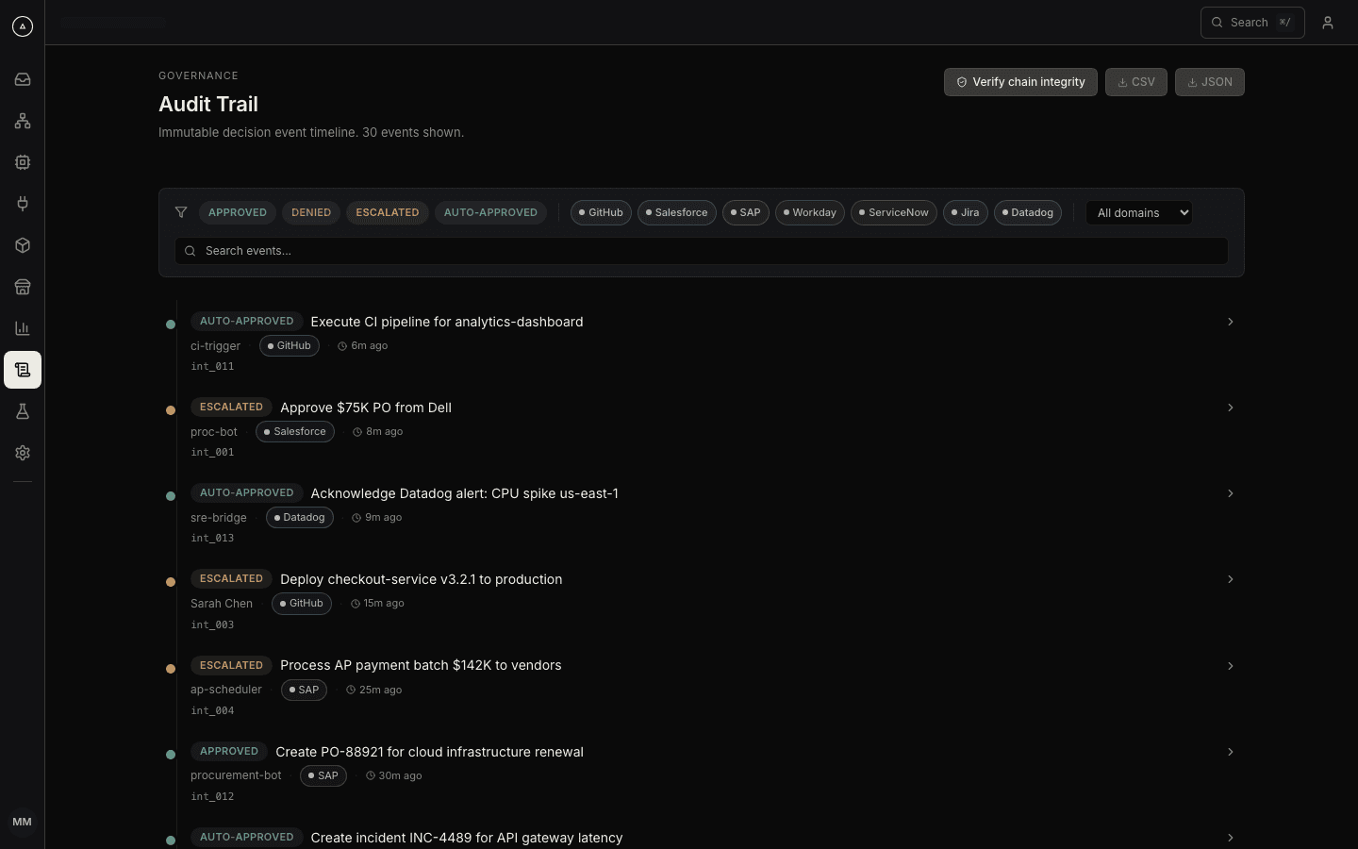Click the int_003 event ID
Image resolution: width=1358 pixels, height=849 pixels.
click(x=212, y=624)
